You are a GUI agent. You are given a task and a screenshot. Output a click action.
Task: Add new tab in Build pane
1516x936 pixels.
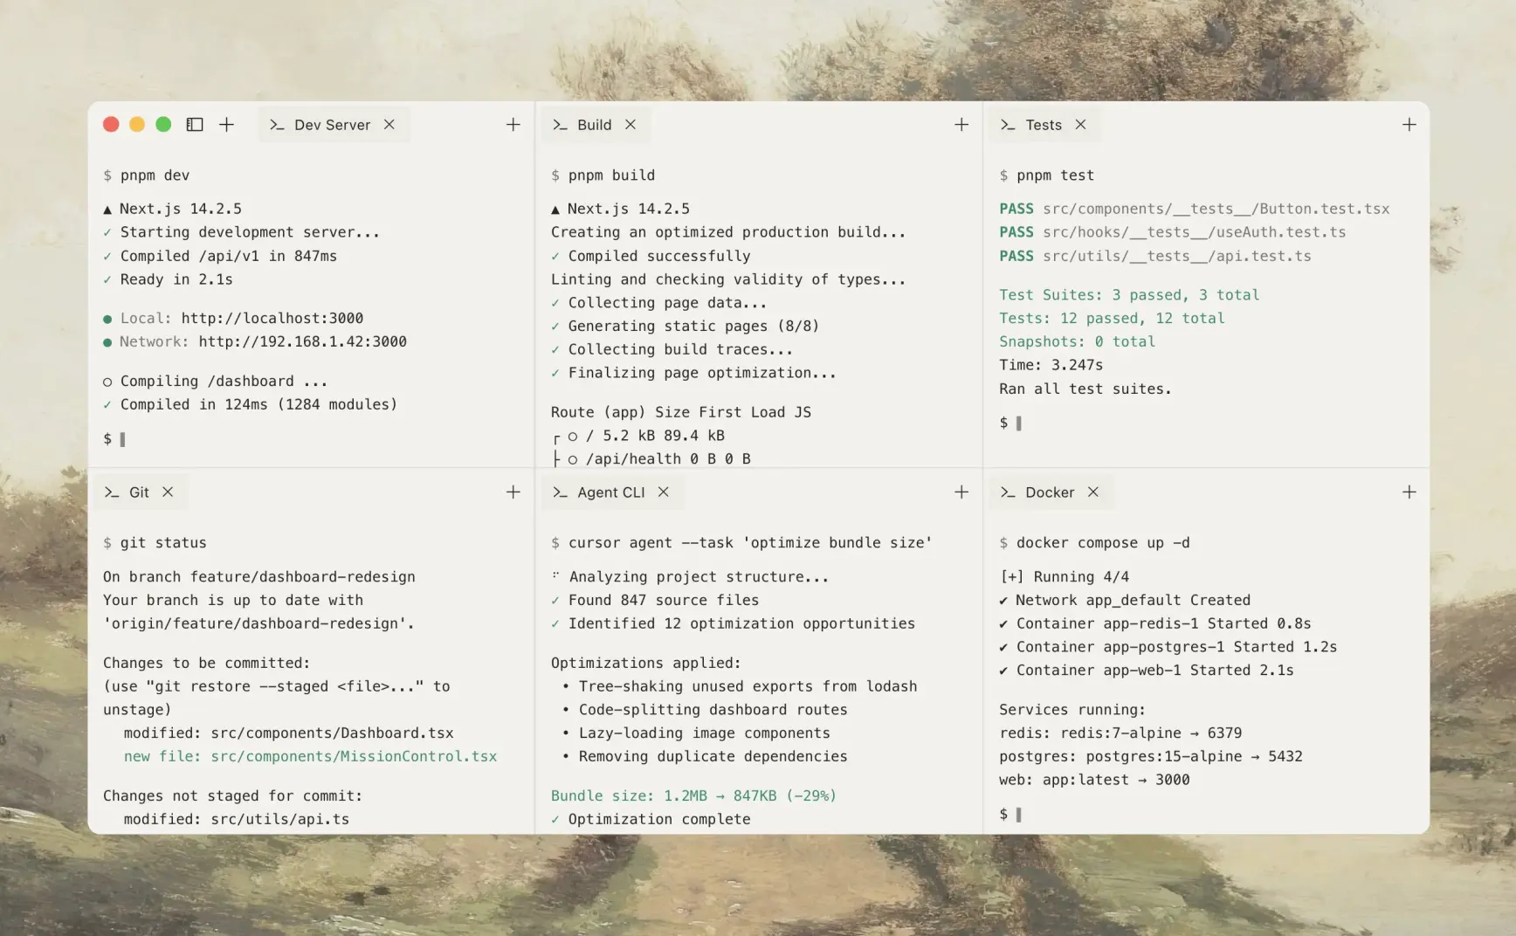tap(961, 125)
